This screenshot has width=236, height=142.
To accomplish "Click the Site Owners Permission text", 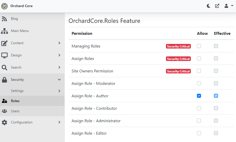I will [x=92, y=71].
